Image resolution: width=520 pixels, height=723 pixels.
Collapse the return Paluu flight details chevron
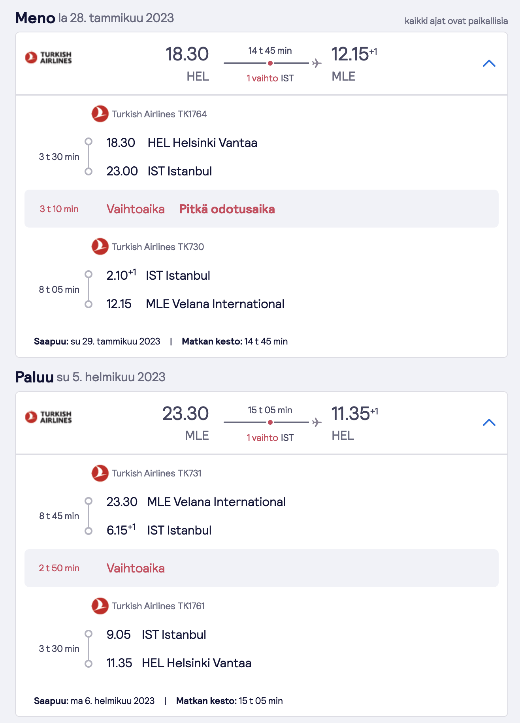tap(489, 422)
